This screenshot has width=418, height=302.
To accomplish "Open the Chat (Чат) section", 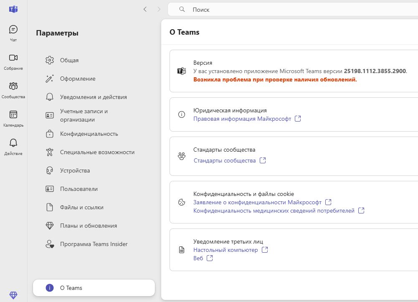I will click(13, 33).
